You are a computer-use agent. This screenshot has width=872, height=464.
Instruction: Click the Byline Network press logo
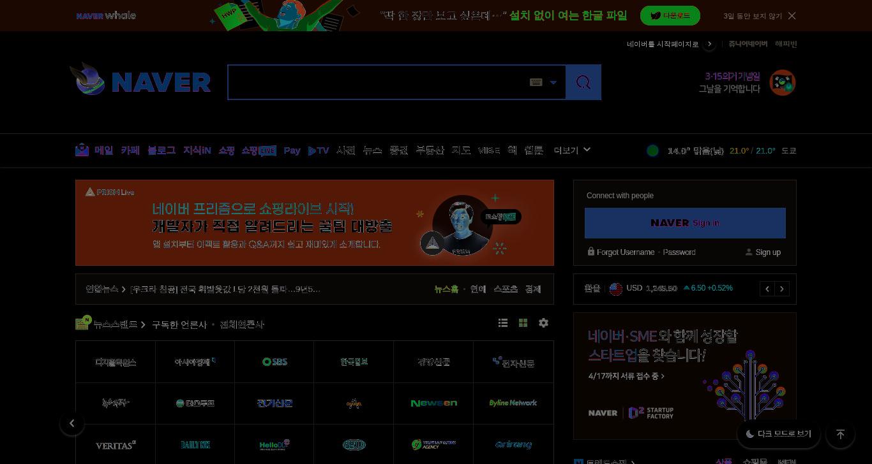coord(513,403)
